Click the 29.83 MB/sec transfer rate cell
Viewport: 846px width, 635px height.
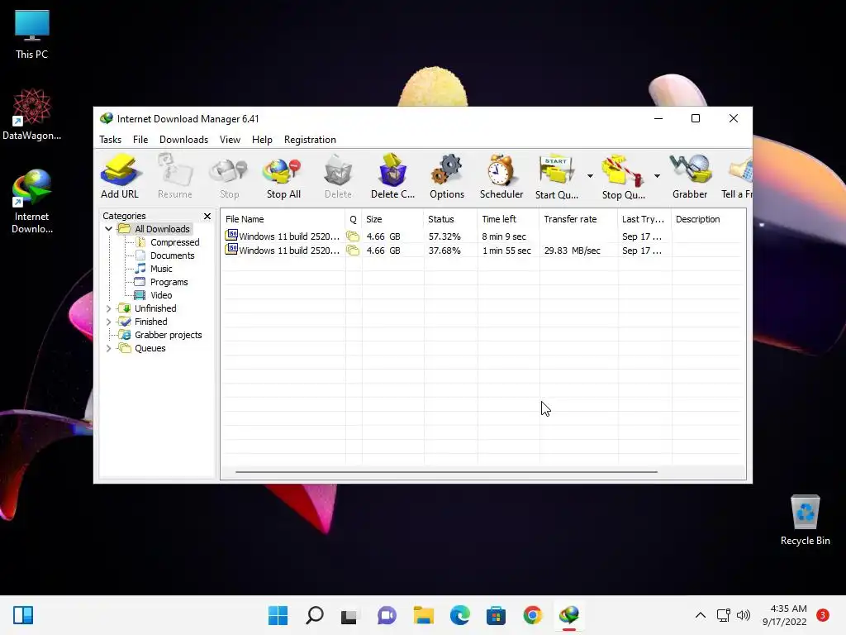pyautogui.click(x=572, y=251)
